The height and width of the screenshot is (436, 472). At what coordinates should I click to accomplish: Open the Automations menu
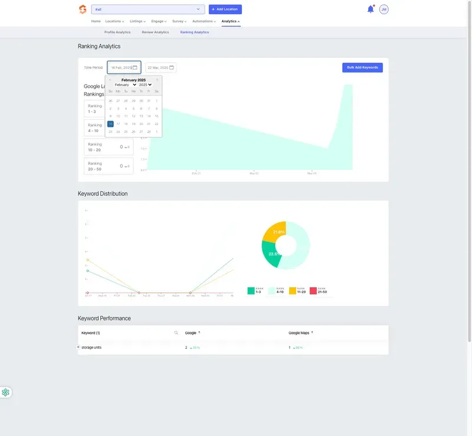[204, 21]
